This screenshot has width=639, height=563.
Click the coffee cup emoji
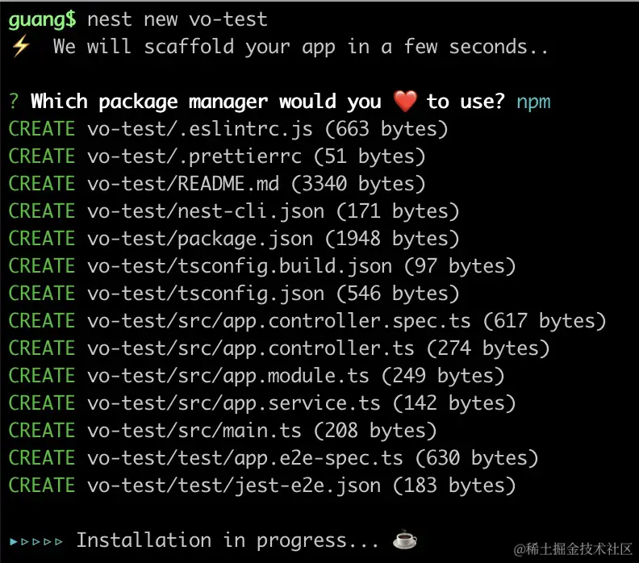coord(403,540)
